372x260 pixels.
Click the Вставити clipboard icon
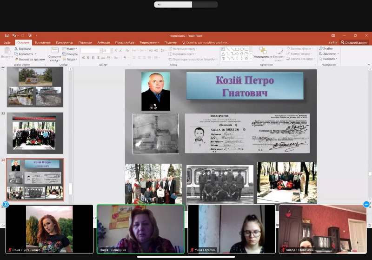pos(7,51)
